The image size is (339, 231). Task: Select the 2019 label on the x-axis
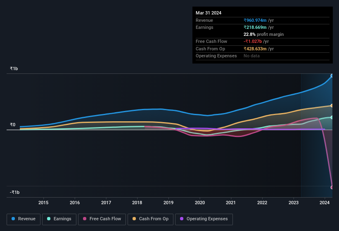click(x=168, y=203)
